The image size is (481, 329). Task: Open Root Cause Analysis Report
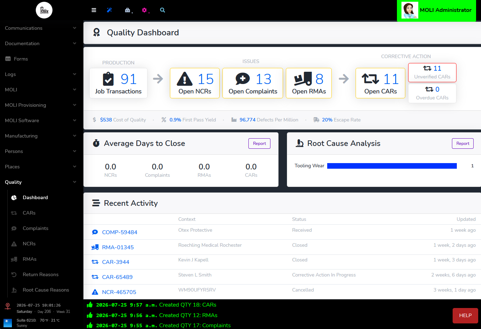(462, 143)
